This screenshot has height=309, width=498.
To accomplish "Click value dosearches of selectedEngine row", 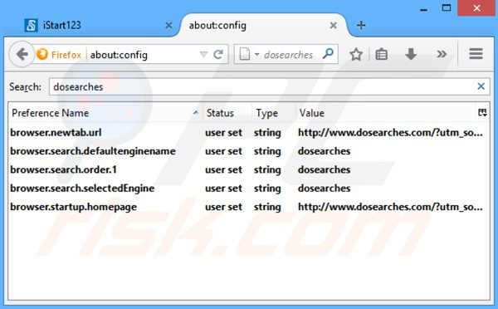I will pyautogui.click(x=324, y=189).
